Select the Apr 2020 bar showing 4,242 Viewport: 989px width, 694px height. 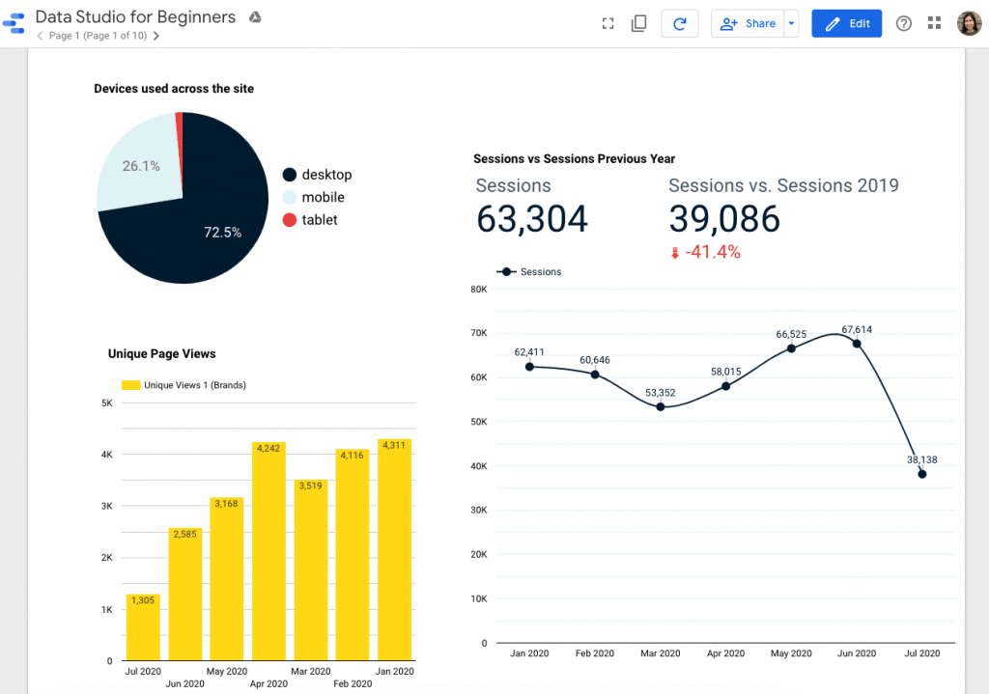click(268, 550)
